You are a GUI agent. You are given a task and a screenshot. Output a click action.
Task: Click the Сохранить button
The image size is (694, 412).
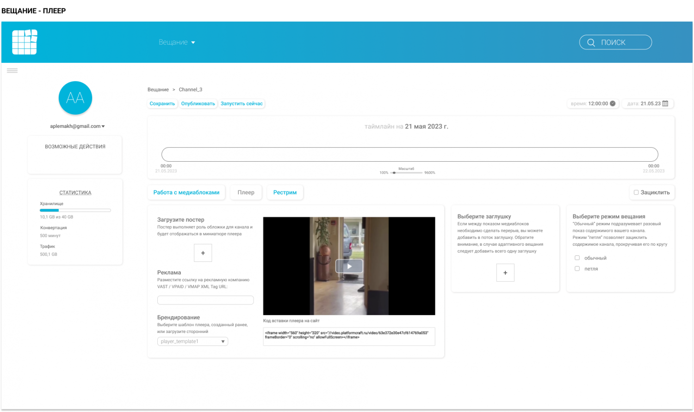click(x=162, y=104)
